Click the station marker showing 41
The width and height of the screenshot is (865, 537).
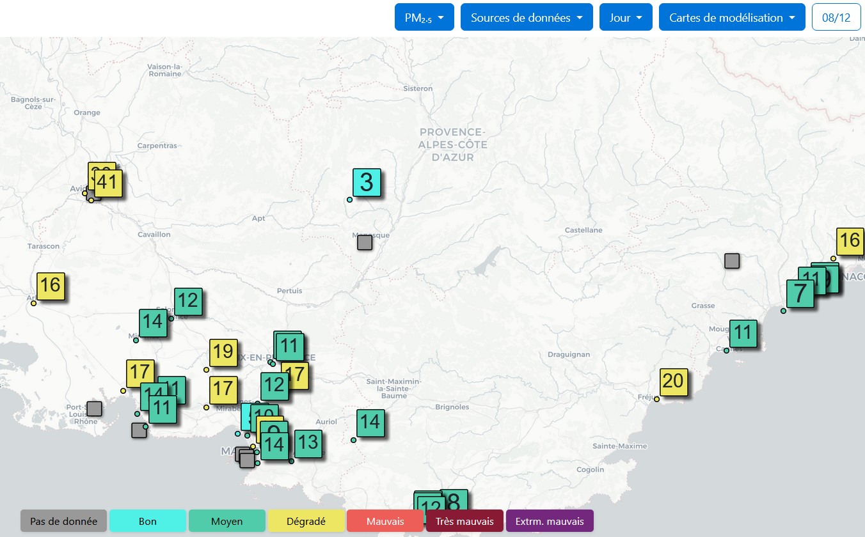click(x=108, y=183)
